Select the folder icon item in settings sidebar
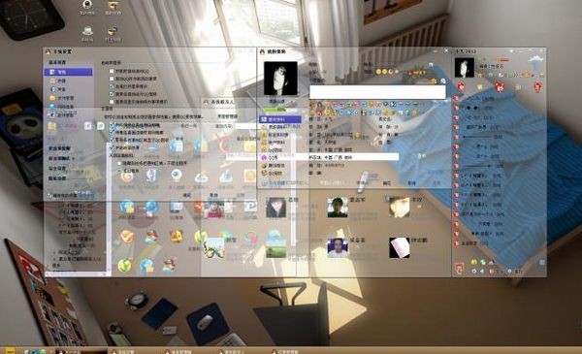Screen dimensions: 582x354 52,98
